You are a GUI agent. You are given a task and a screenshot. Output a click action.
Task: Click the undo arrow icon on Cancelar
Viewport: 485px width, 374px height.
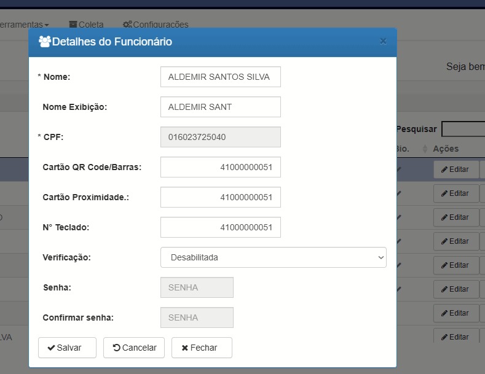(116, 348)
